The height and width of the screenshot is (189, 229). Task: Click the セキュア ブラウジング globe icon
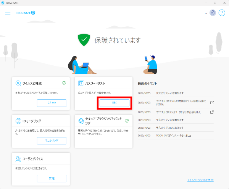click(81, 121)
